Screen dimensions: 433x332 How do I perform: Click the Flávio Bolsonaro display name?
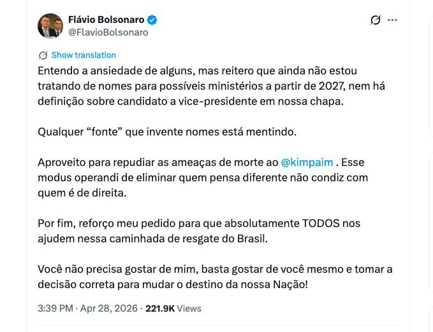pos(106,20)
